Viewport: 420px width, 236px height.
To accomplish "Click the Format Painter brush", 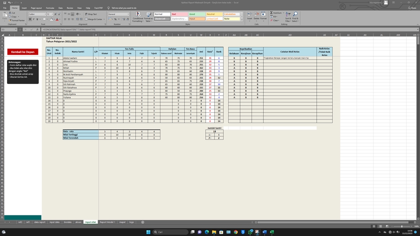I will click(10, 21).
